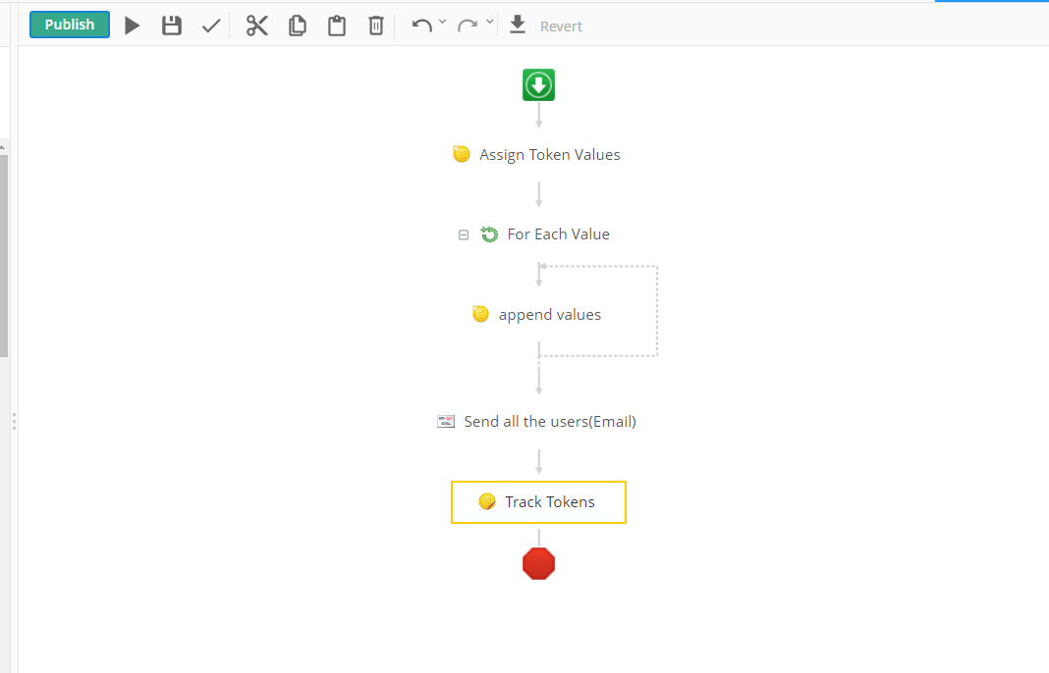Click the Publish button
The width and height of the screenshot is (1049, 673).
pos(70,25)
